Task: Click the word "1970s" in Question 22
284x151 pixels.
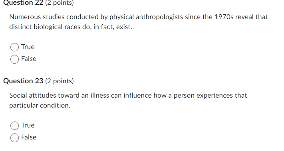Action: click(x=224, y=17)
